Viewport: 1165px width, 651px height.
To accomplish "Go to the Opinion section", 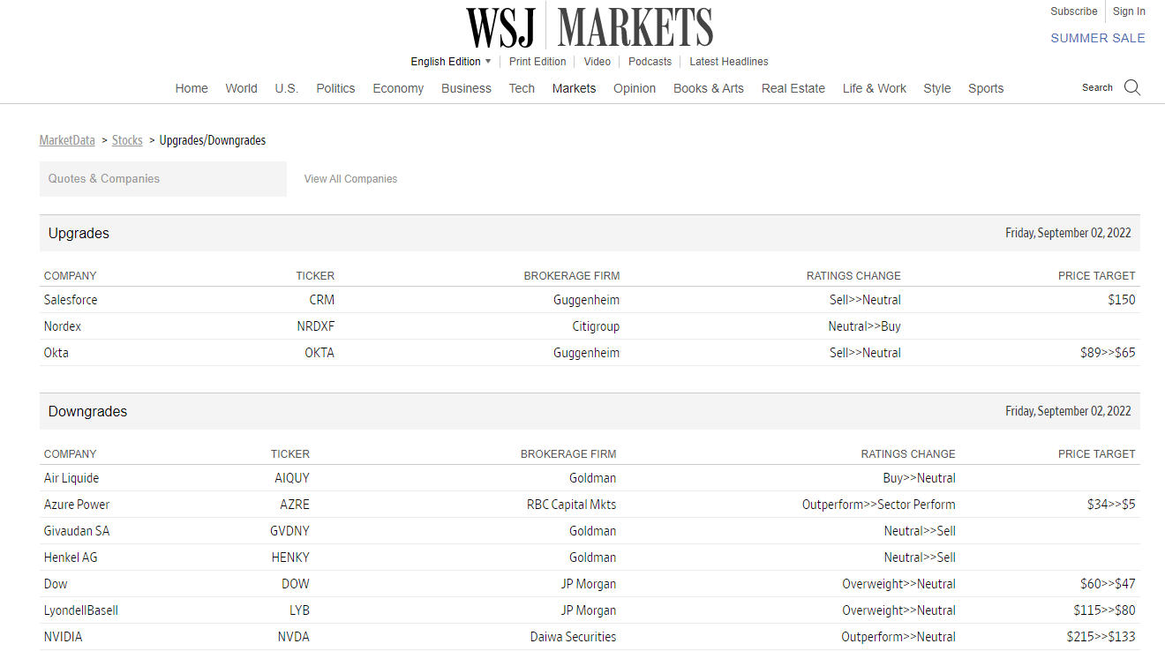I will tap(635, 88).
